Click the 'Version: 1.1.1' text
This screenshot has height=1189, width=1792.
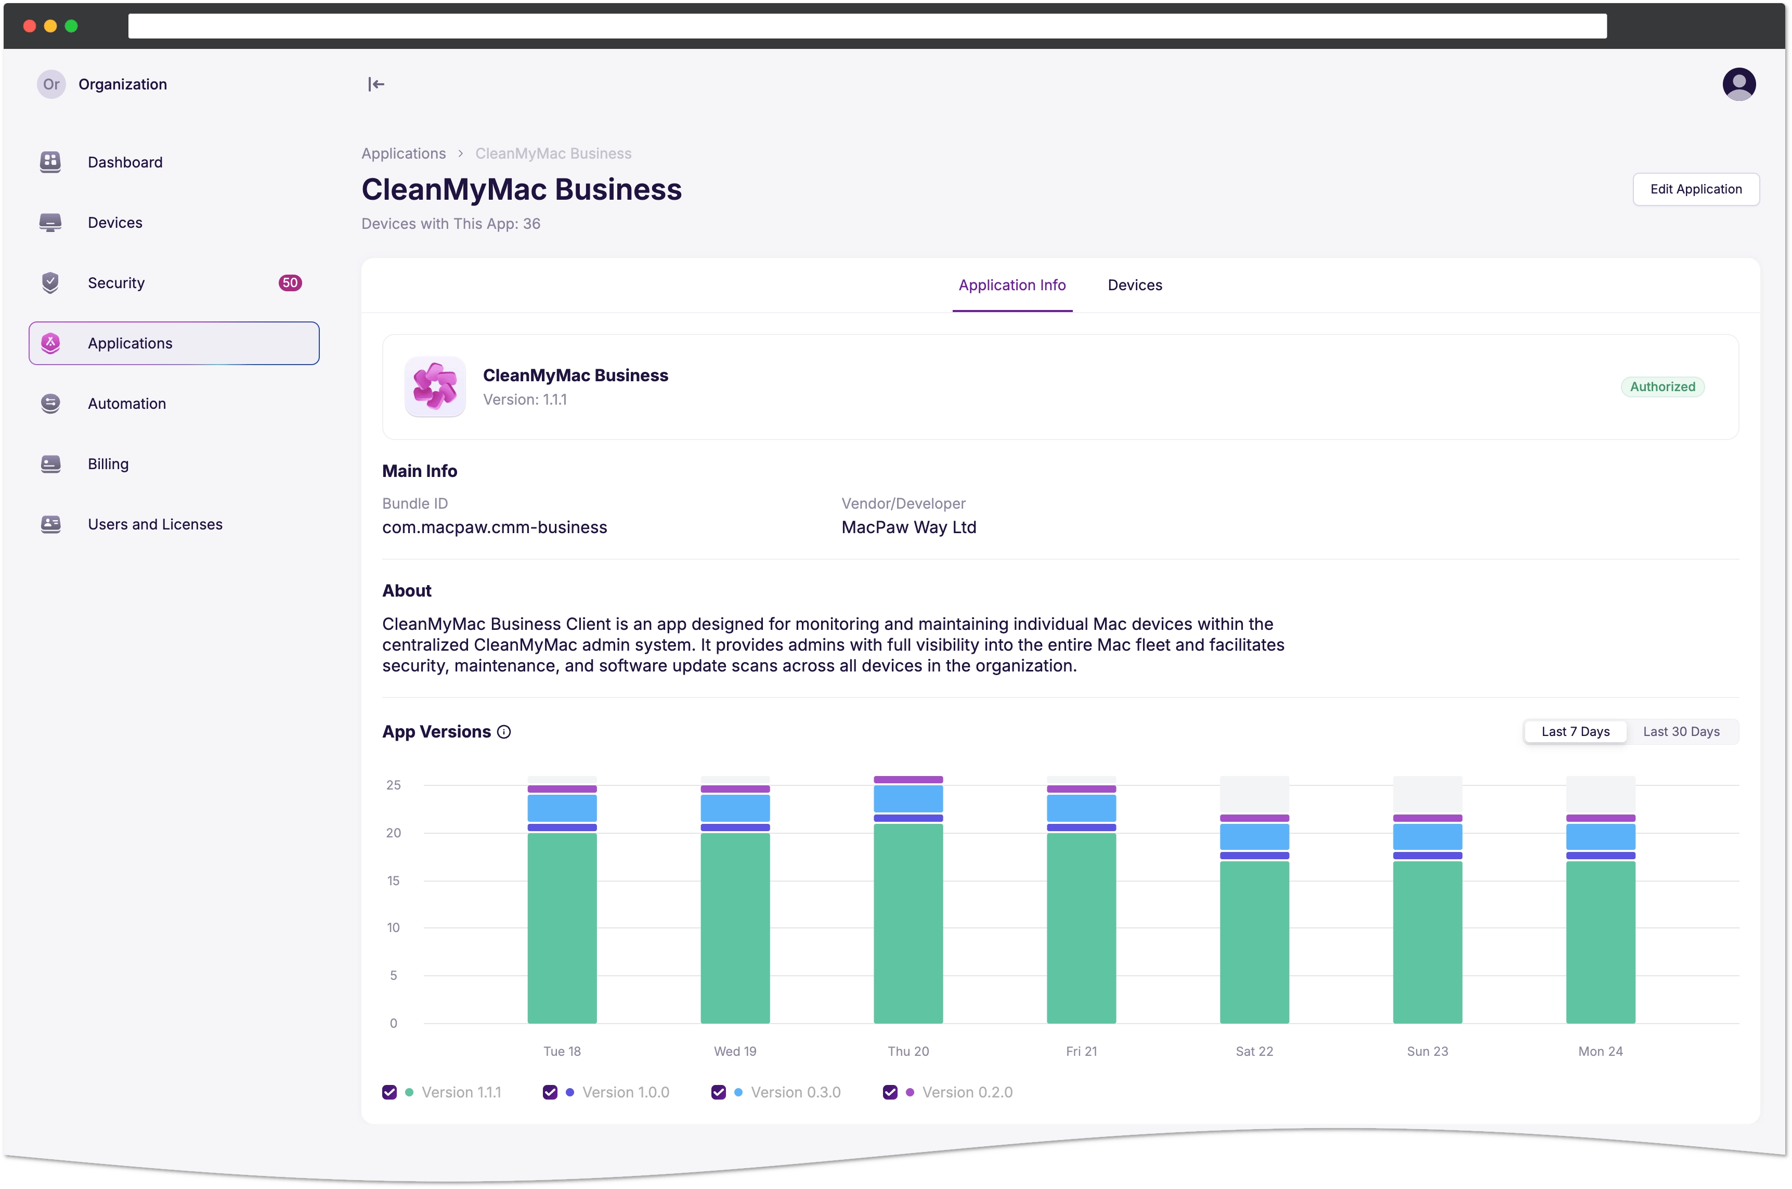point(525,399)
